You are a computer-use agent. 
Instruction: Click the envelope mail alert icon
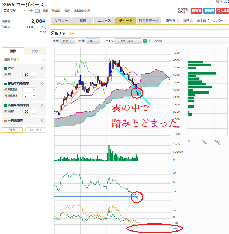coord(37,11)
